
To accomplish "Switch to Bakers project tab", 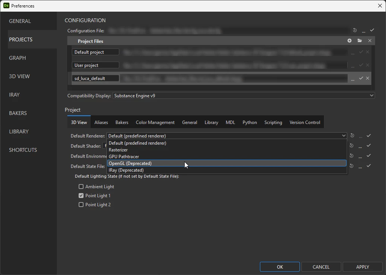I will click(x=122, y=122).
